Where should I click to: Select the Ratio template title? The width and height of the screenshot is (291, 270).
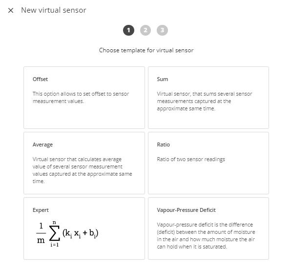[x=163, y=145]
